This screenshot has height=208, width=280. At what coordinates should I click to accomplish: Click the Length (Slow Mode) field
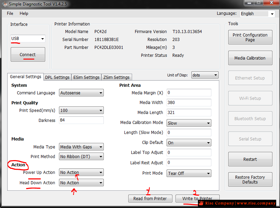189,133
